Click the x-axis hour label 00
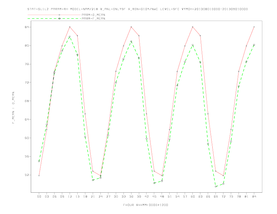 (39, 197)
